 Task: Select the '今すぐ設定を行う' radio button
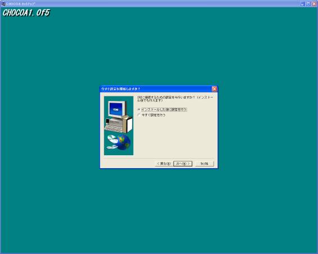(139, 115)
